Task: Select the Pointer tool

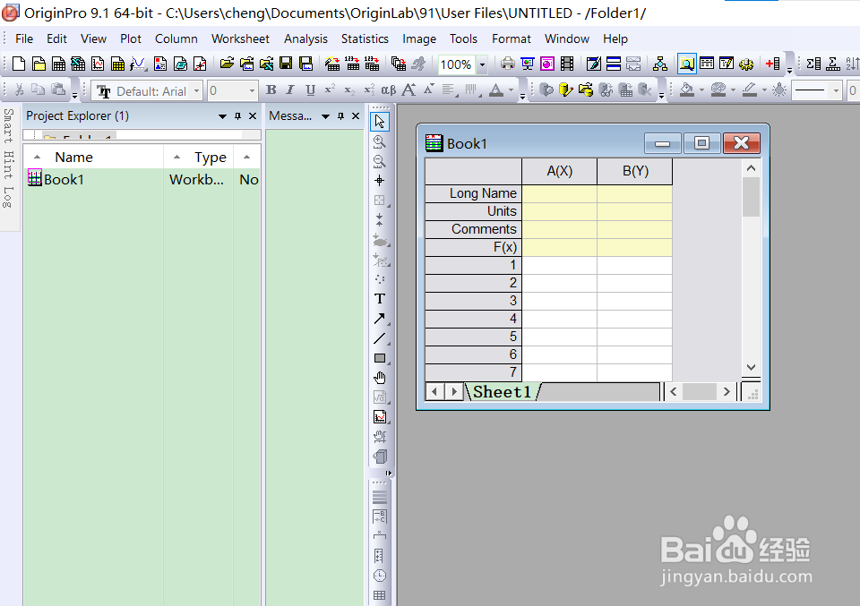Action: [380, 122]
